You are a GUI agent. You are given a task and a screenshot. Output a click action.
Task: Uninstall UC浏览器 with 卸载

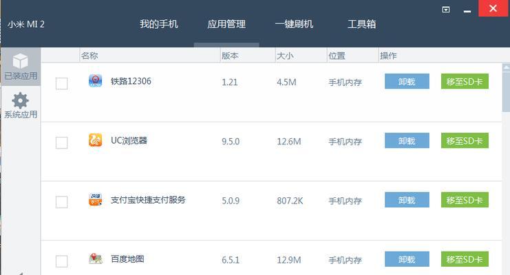tap(407, 140)
